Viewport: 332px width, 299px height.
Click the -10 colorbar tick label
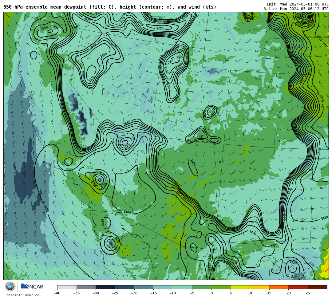(x=173, y=293)
